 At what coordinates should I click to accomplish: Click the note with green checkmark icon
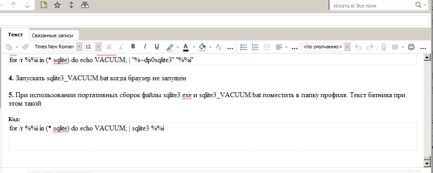44,5
